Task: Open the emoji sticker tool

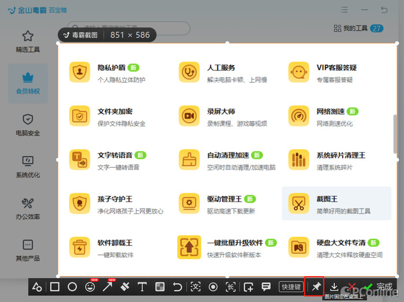Action: (90, 286)
